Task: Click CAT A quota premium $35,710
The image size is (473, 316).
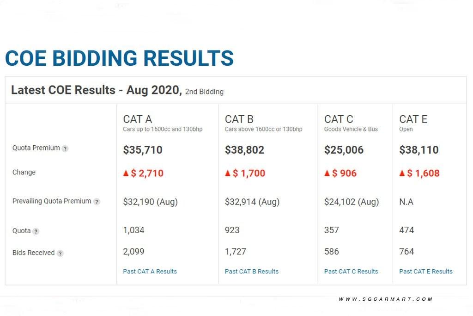Action: coord(143,150)
